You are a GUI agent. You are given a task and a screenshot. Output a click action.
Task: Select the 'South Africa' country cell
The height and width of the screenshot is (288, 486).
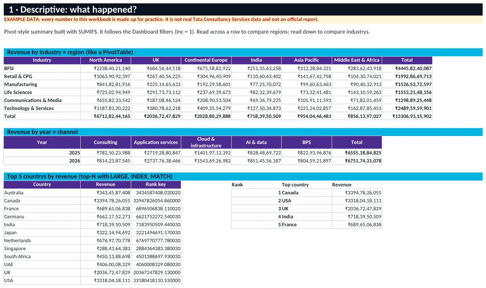coord(42,257)
